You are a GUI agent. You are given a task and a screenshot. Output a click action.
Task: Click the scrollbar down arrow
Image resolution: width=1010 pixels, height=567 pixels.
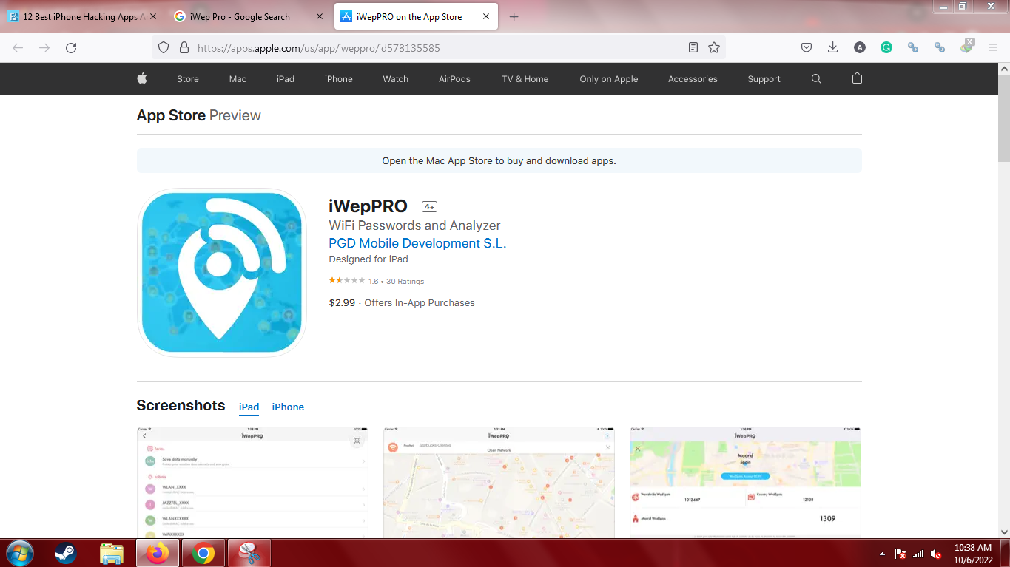pyautogui.click(x=1004, y=532)
